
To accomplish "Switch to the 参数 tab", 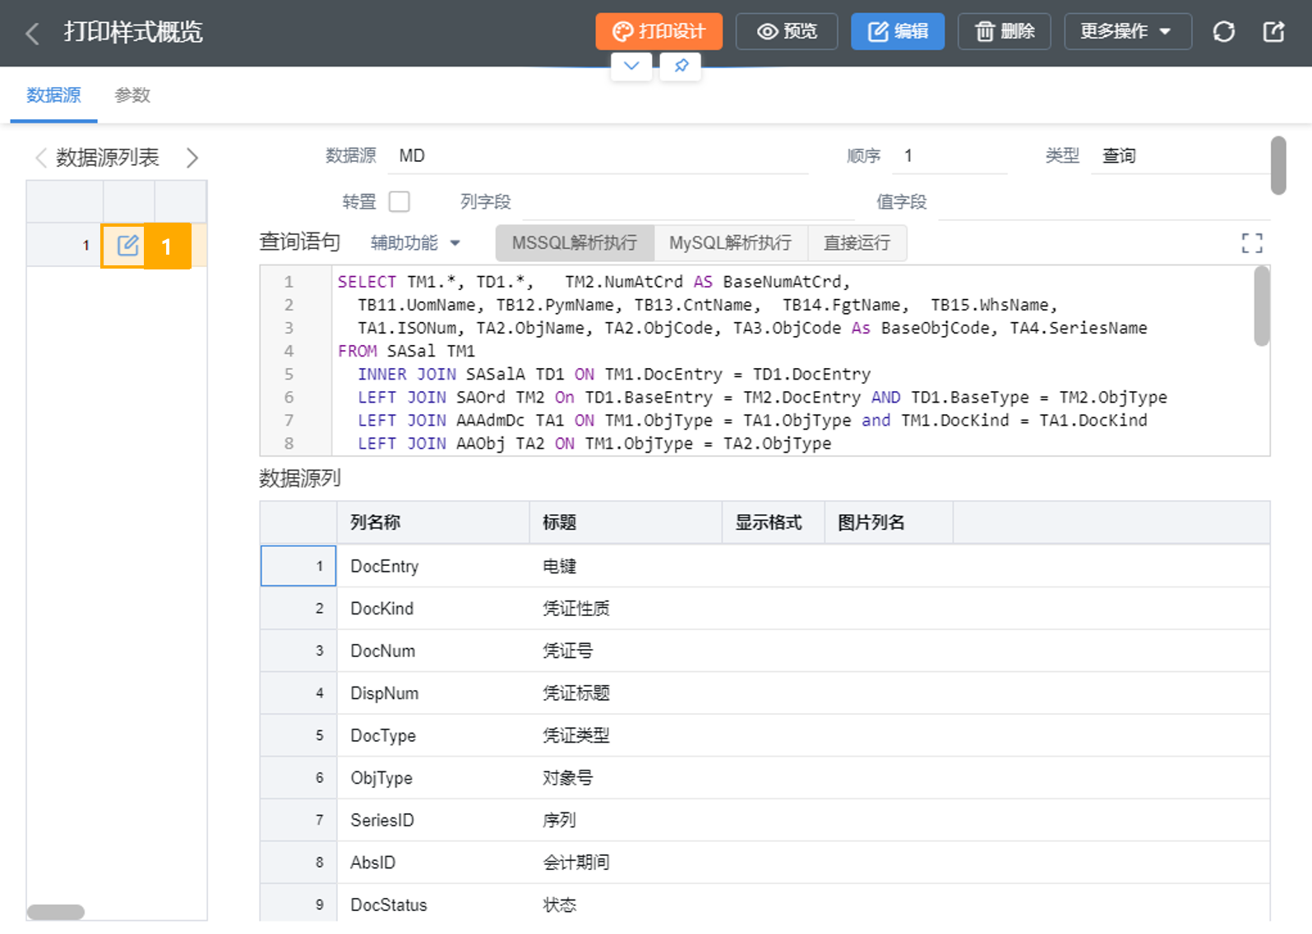I will click(x=132, y=95).
